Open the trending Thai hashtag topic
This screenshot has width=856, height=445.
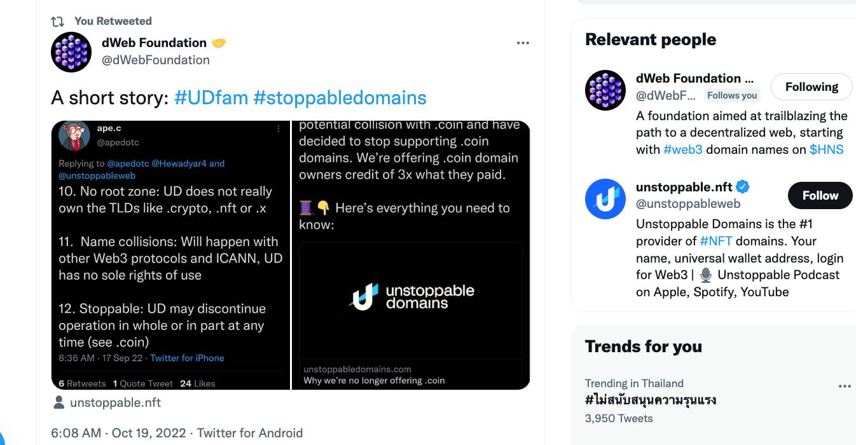point(651,400)
